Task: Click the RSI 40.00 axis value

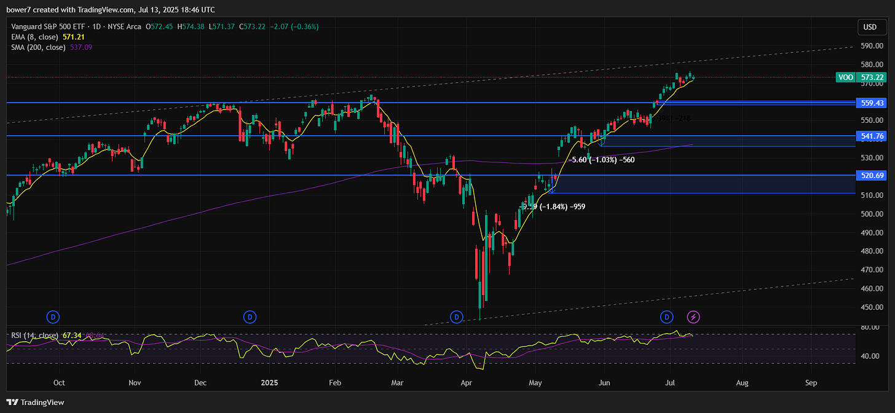Action: pos(870,356)
